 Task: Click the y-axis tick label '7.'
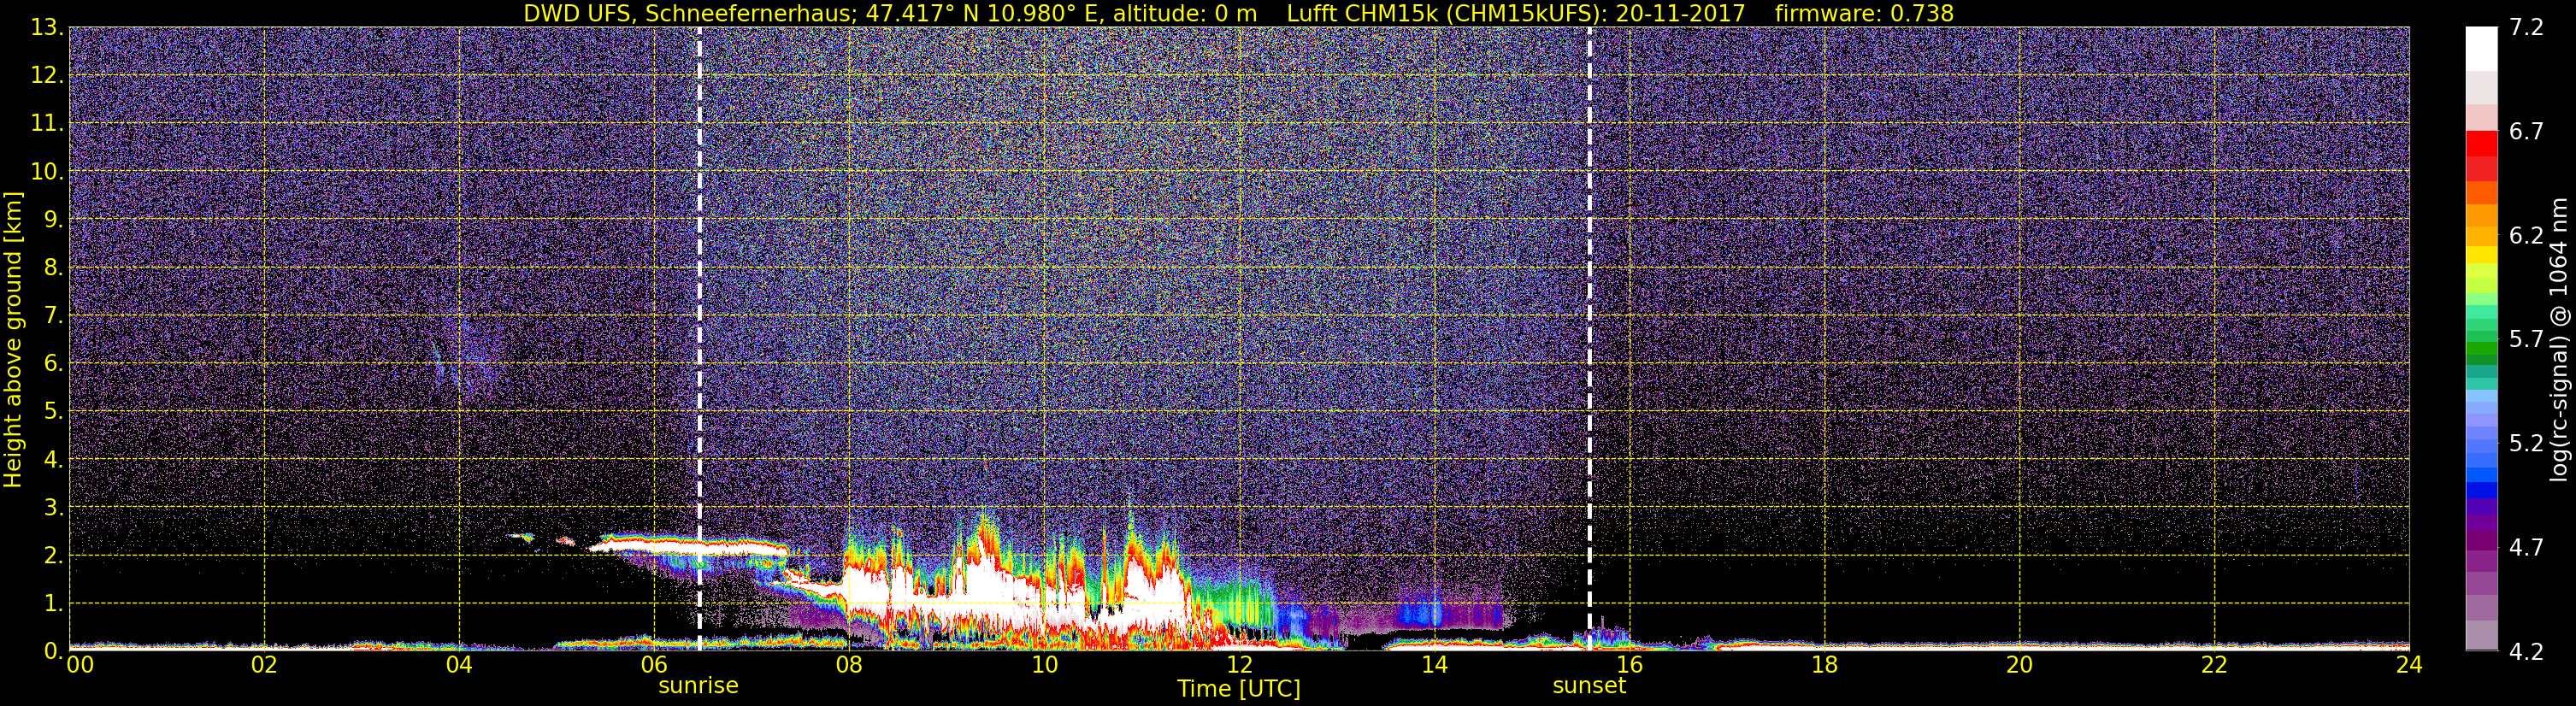53,316
